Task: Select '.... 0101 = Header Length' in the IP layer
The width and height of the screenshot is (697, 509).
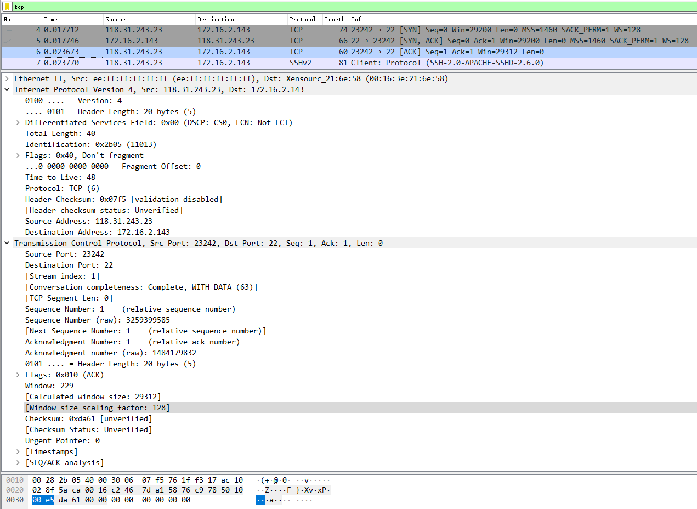Action: (110, 111)
